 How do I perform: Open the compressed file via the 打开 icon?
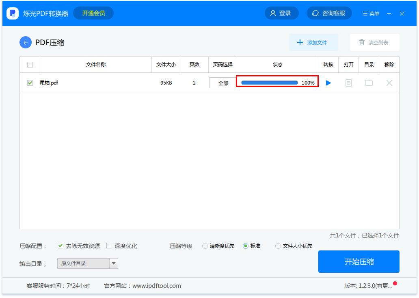tap(348, 83)
